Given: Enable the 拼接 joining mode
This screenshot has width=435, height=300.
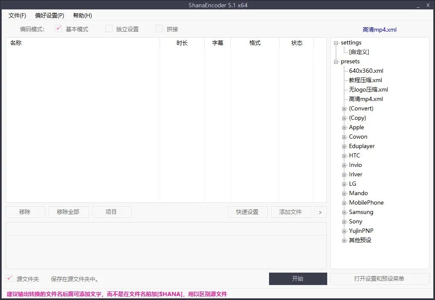Looking at the screenshot, I should 159,29.
